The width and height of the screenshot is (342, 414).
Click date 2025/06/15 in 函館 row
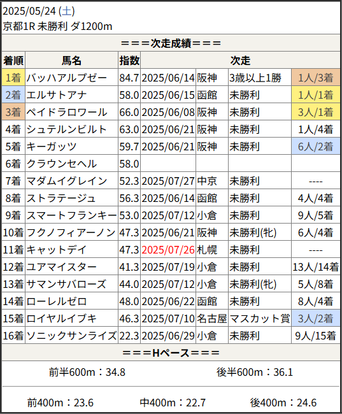click(168, 95)
